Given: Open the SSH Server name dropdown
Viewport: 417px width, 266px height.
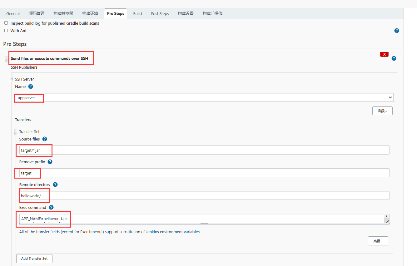Looking at the screenshot, I should pos(204,98).
